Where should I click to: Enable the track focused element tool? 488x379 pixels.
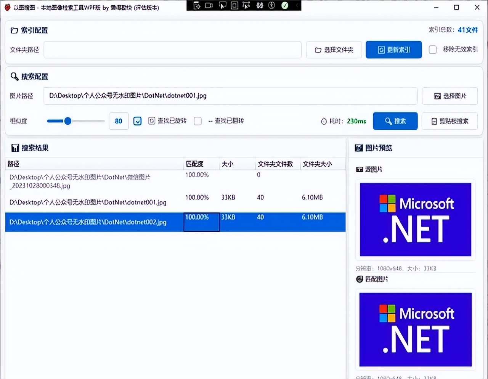247,5
